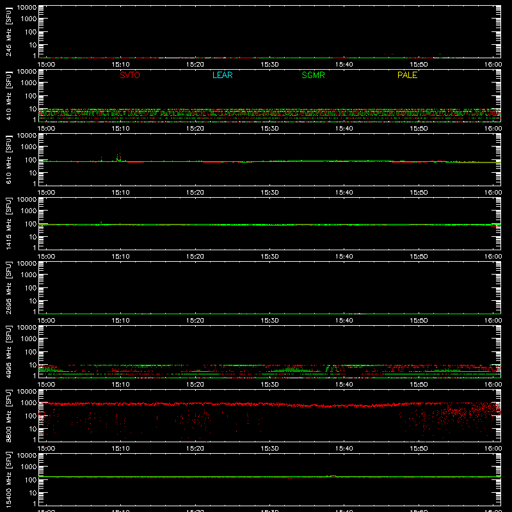Click 15:40 tick label below 410 MHz panel
The image size is (512, 512).
[344, 129]
